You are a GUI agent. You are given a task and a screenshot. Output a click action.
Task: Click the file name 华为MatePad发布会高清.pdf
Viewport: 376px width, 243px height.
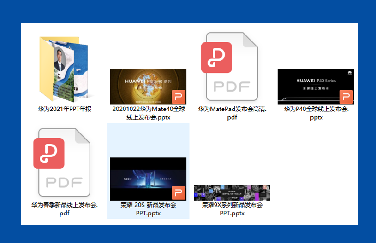232,113
